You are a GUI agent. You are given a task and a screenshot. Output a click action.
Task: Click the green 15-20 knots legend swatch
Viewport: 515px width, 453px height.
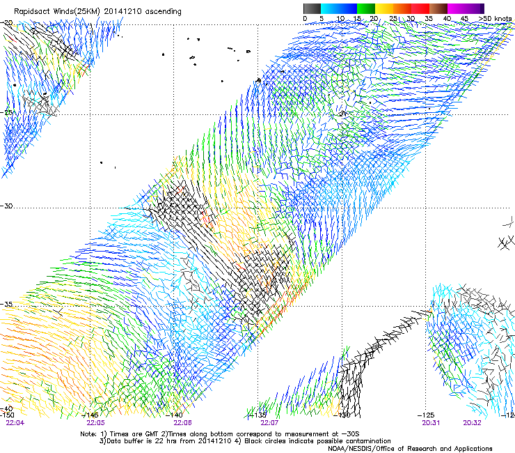366,8
